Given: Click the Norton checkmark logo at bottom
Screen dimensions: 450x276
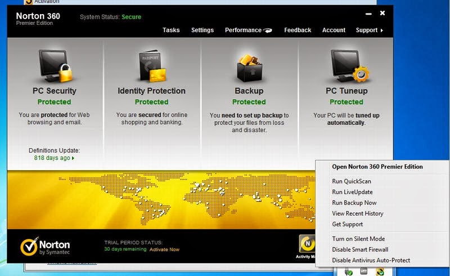Looking at the screenshot, I should point(29,246).
